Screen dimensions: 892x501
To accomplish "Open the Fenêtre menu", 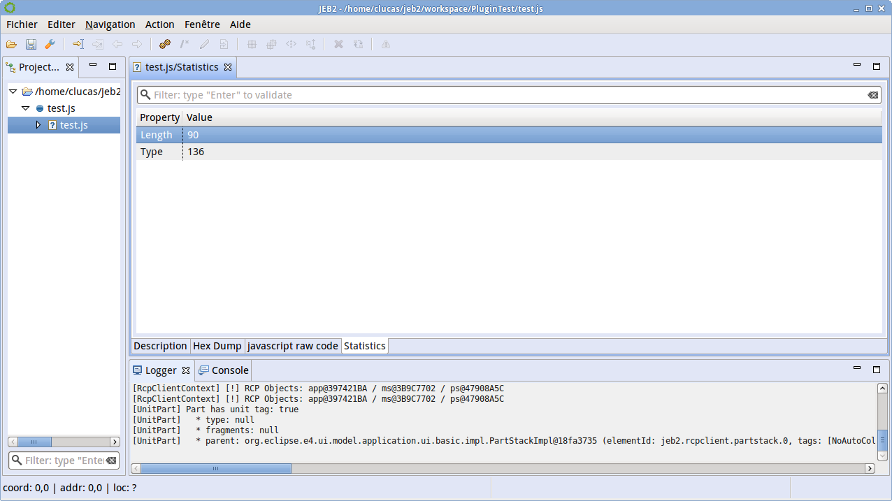I will click(x=202, y=24).
